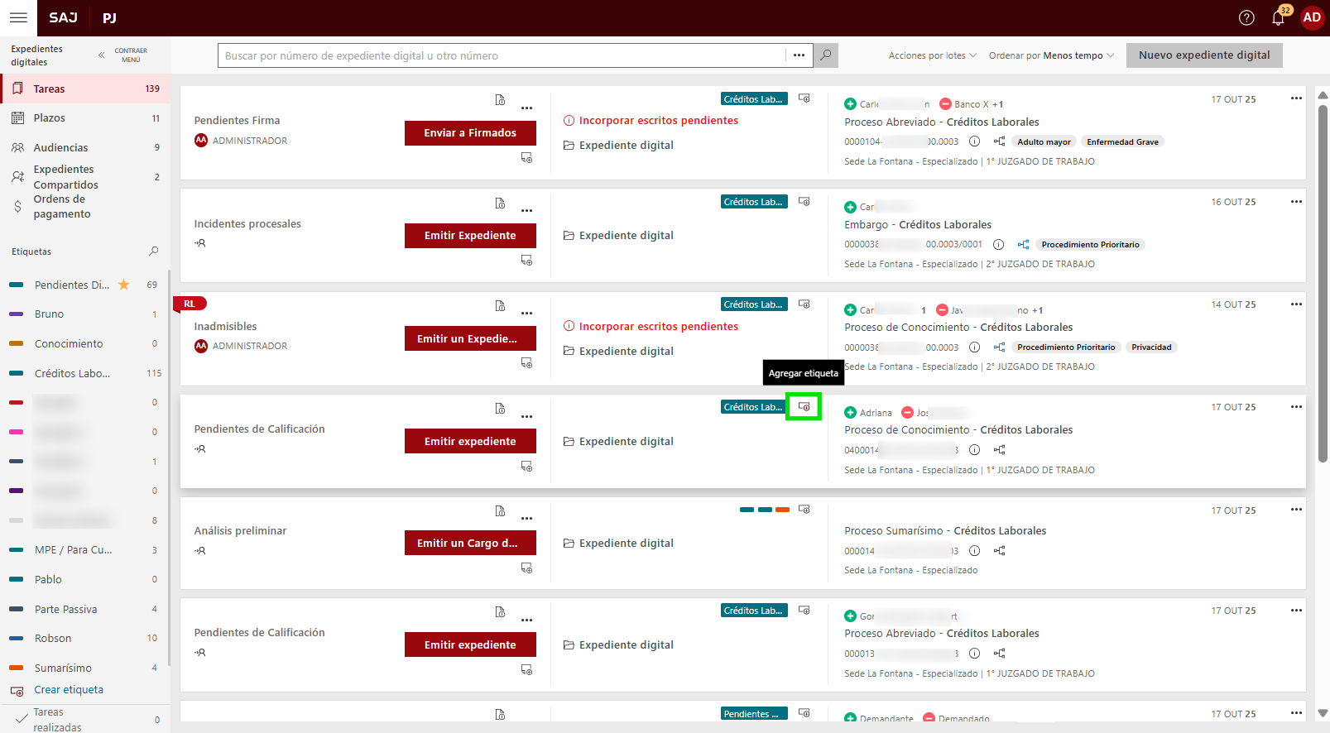Open Audiencias sidebar item
Screen dimensions: 1330x733
60,148
